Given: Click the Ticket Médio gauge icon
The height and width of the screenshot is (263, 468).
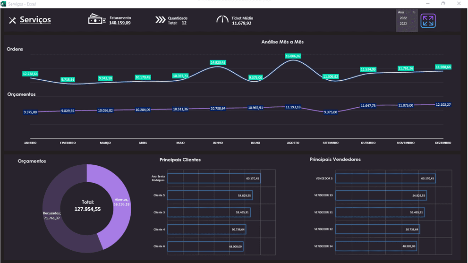Looking at the screenshot, I should [x=222, y=20].
